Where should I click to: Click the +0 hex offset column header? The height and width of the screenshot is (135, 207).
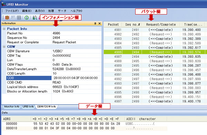pos(34,119)
